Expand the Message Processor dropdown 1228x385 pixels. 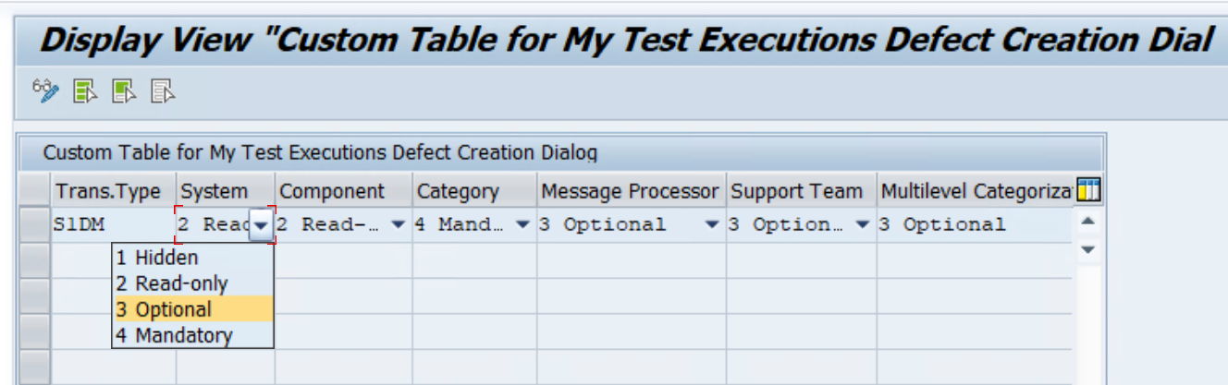[711, 224]
